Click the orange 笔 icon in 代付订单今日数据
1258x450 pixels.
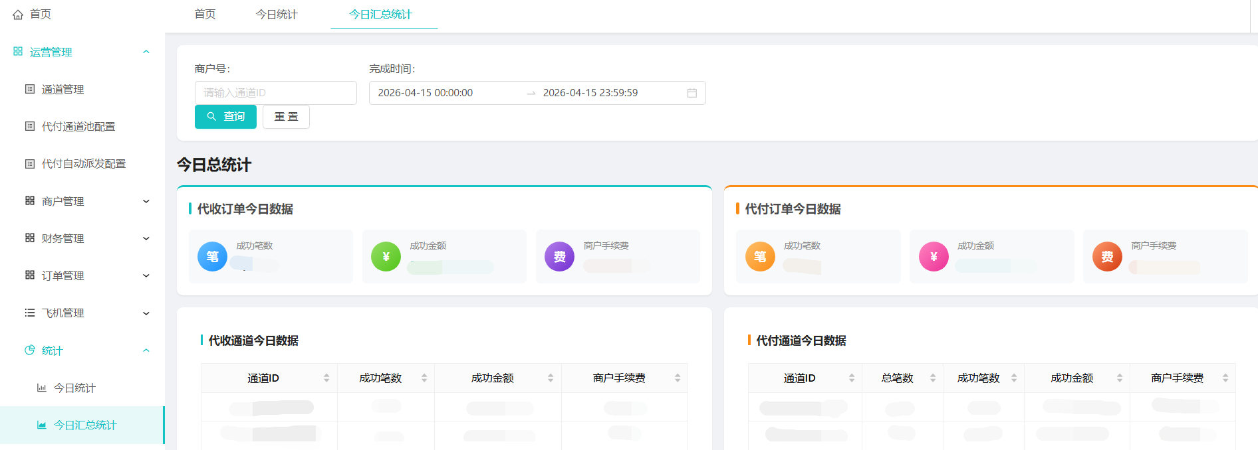[x=760, y=257]
